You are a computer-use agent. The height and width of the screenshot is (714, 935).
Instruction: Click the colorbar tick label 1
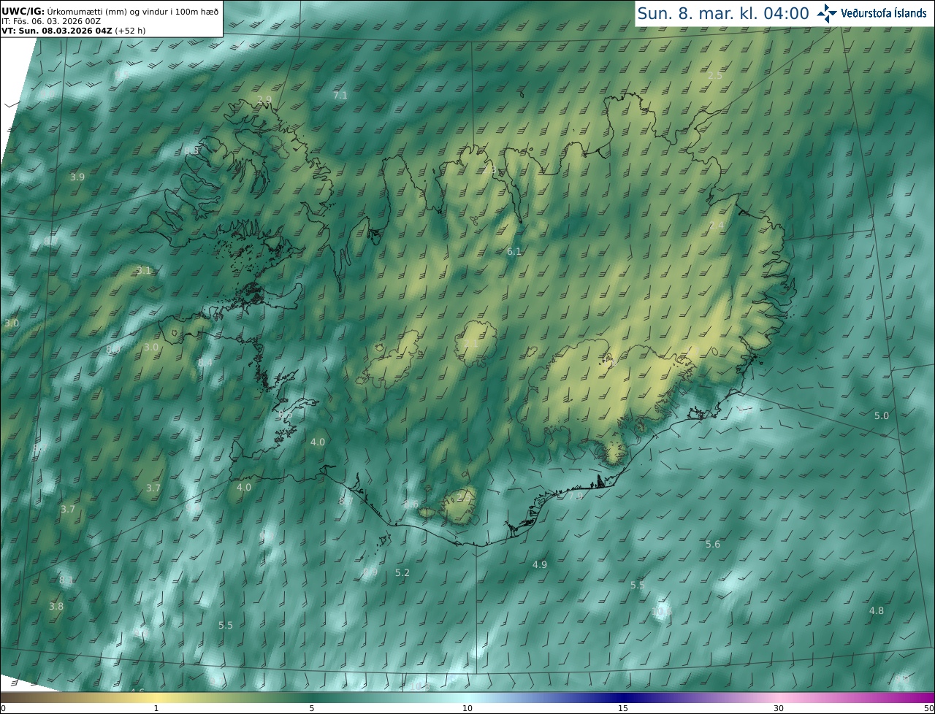(x=156, y=708)
